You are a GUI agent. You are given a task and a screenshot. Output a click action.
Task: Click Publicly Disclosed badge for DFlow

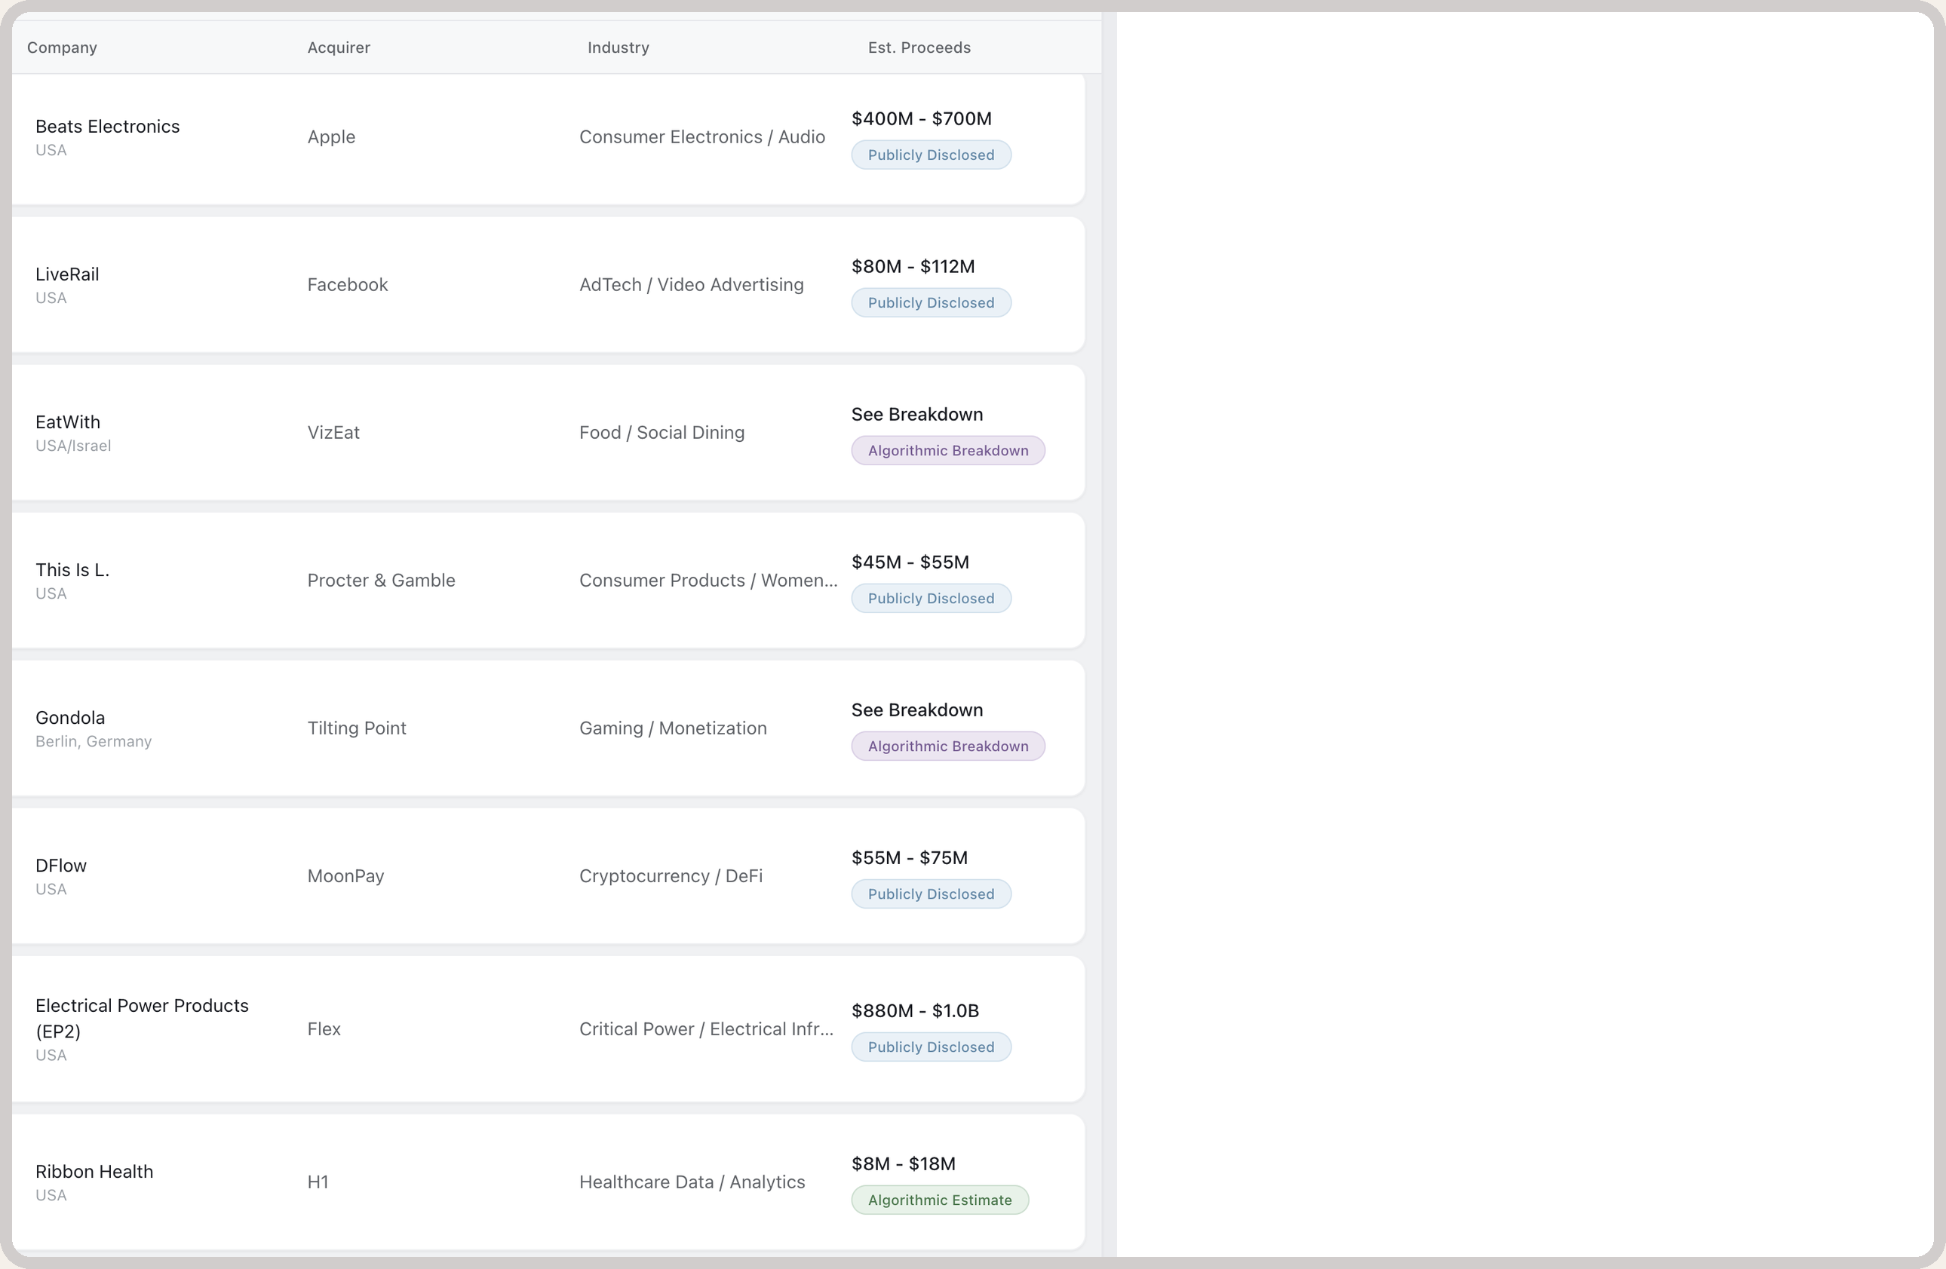click(931, 894)
